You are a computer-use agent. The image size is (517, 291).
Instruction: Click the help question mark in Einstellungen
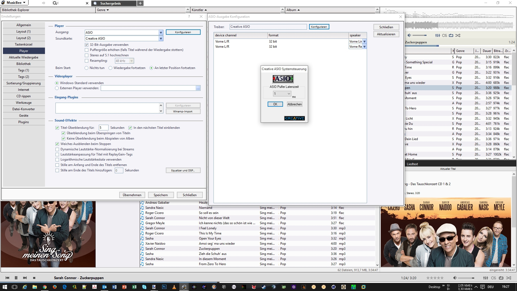[189, 16]
